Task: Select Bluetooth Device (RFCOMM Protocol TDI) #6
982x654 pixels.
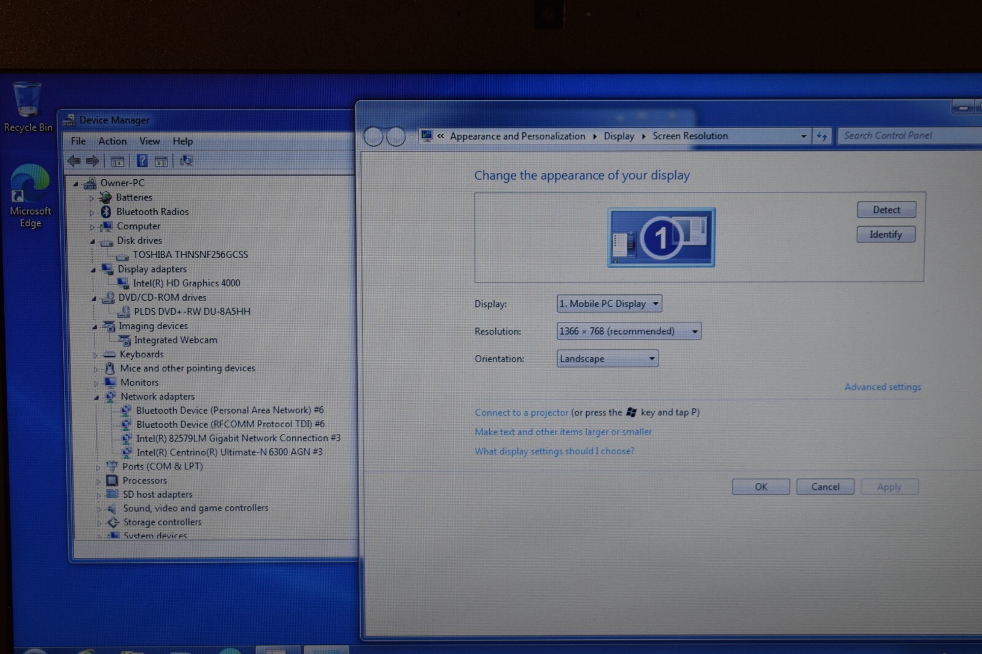Action: click(x=230, y=424)
